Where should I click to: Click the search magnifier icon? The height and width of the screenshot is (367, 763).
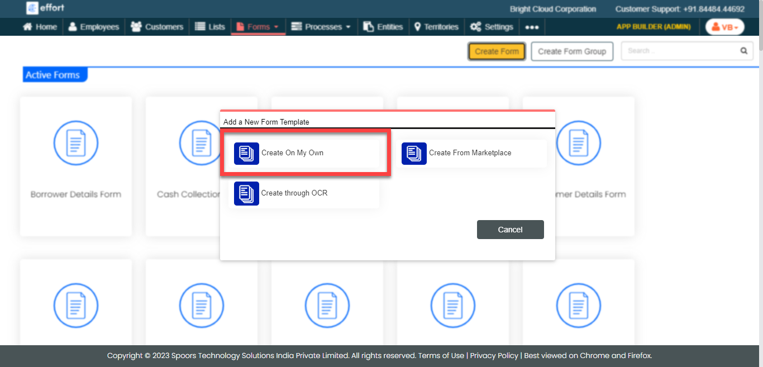tap(743, 51)
